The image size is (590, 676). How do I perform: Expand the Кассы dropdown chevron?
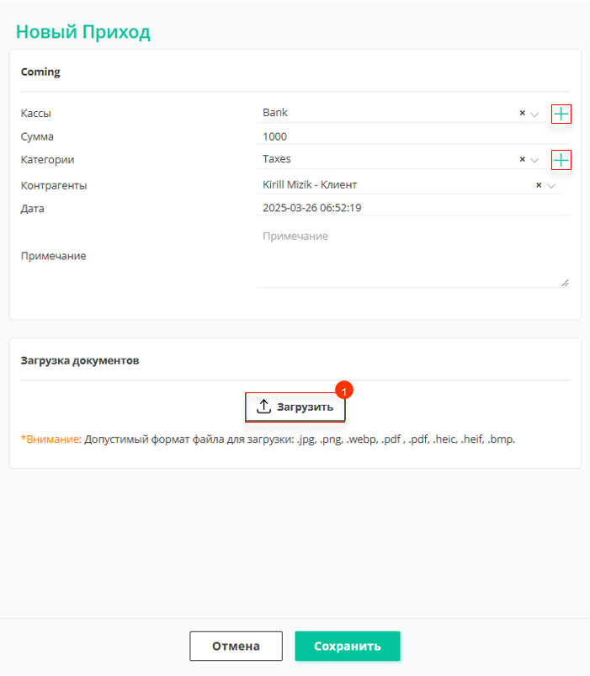(x=534, y=114)
